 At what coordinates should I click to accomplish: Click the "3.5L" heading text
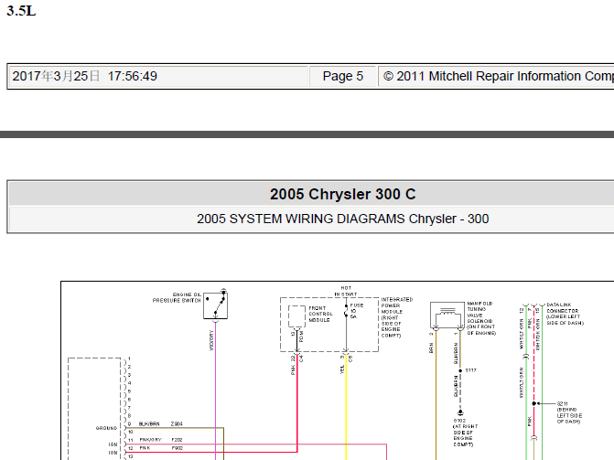[21, 11]
